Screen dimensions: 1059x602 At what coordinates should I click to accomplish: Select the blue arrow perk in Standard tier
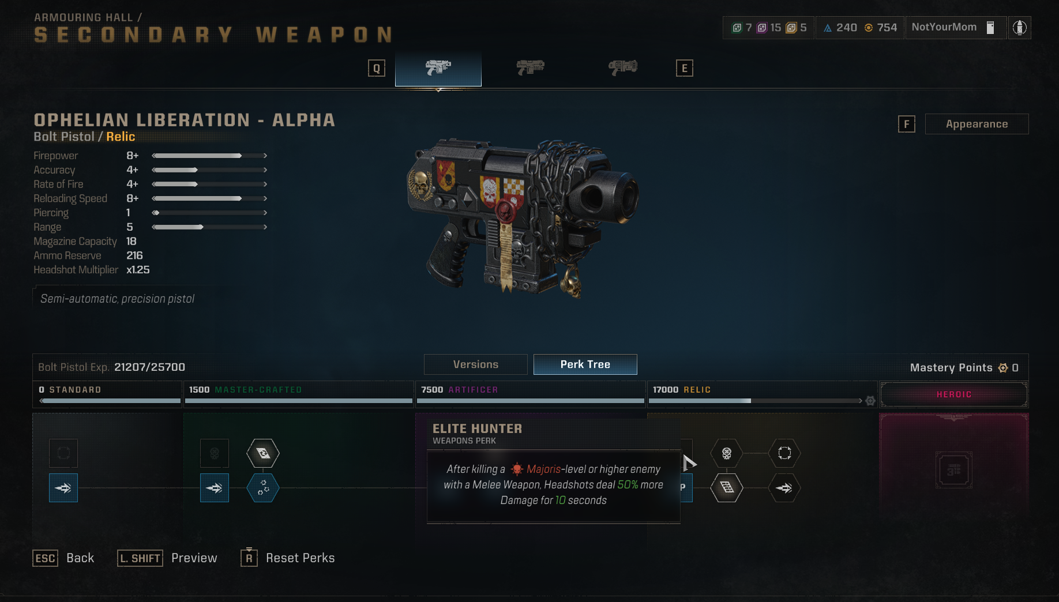pos(63,488)
